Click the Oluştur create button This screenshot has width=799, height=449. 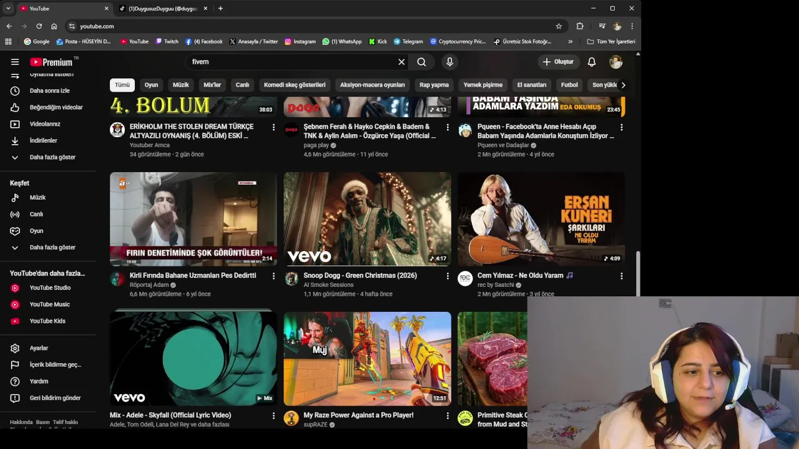pos(558,62)
